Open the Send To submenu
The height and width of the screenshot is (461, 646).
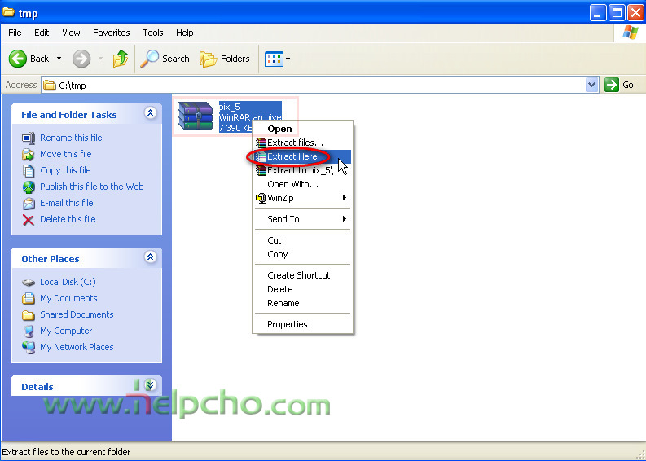(x=302, y=219)
